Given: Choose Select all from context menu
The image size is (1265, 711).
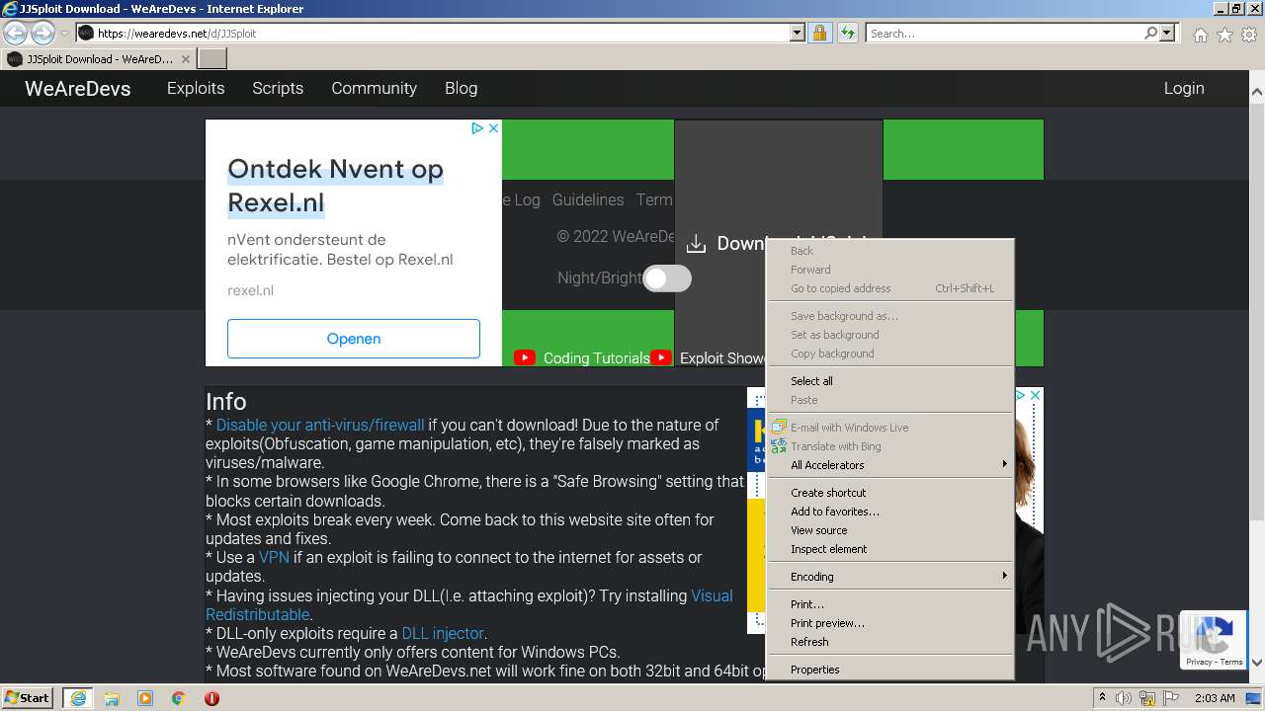Looking at the screenshot, I should [x=890, y=381].
